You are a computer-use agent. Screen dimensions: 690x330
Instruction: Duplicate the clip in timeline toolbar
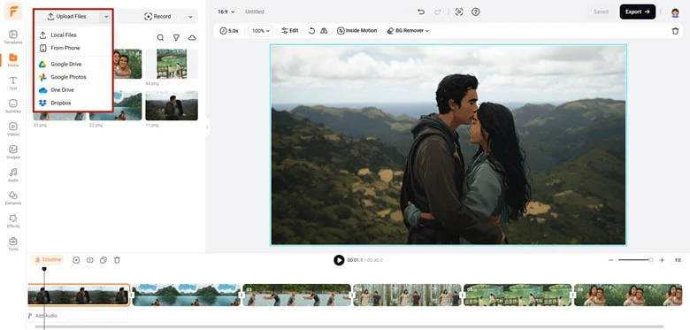coord(103,260)
